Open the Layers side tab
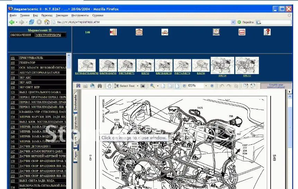 pos(75,141)
